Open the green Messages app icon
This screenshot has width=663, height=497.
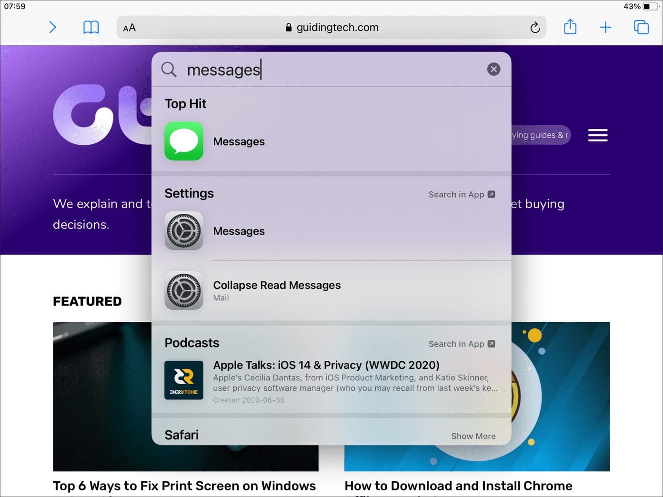184,141
